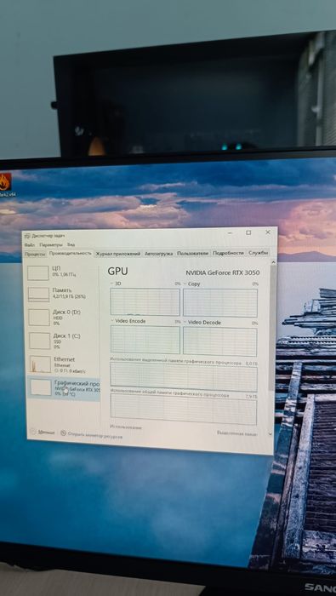
Task: Open the desktop flame icon shortcut
Action: [5, 182]
